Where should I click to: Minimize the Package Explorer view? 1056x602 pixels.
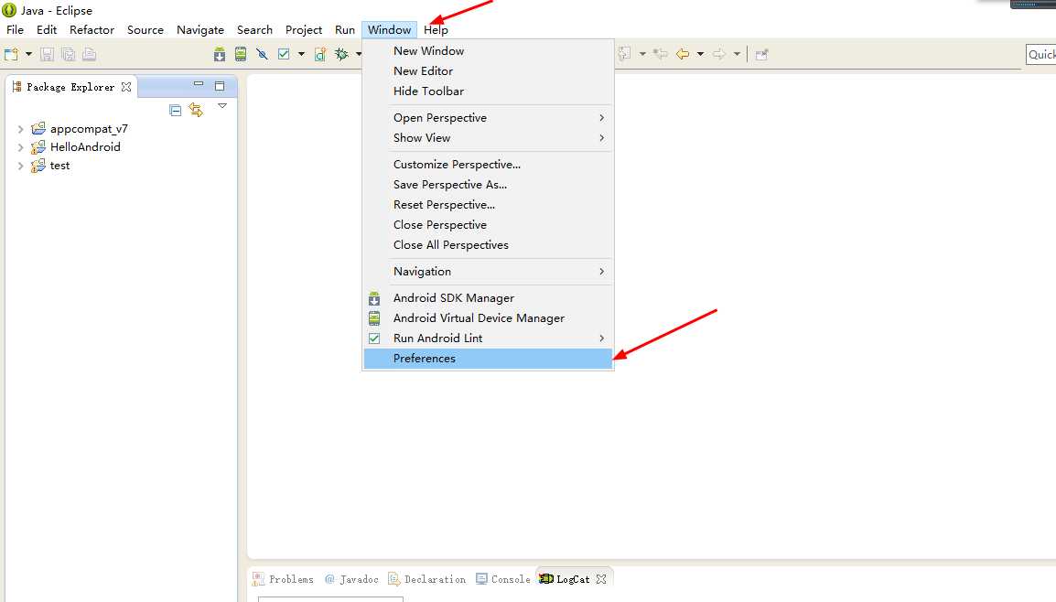tap(198, 84)
